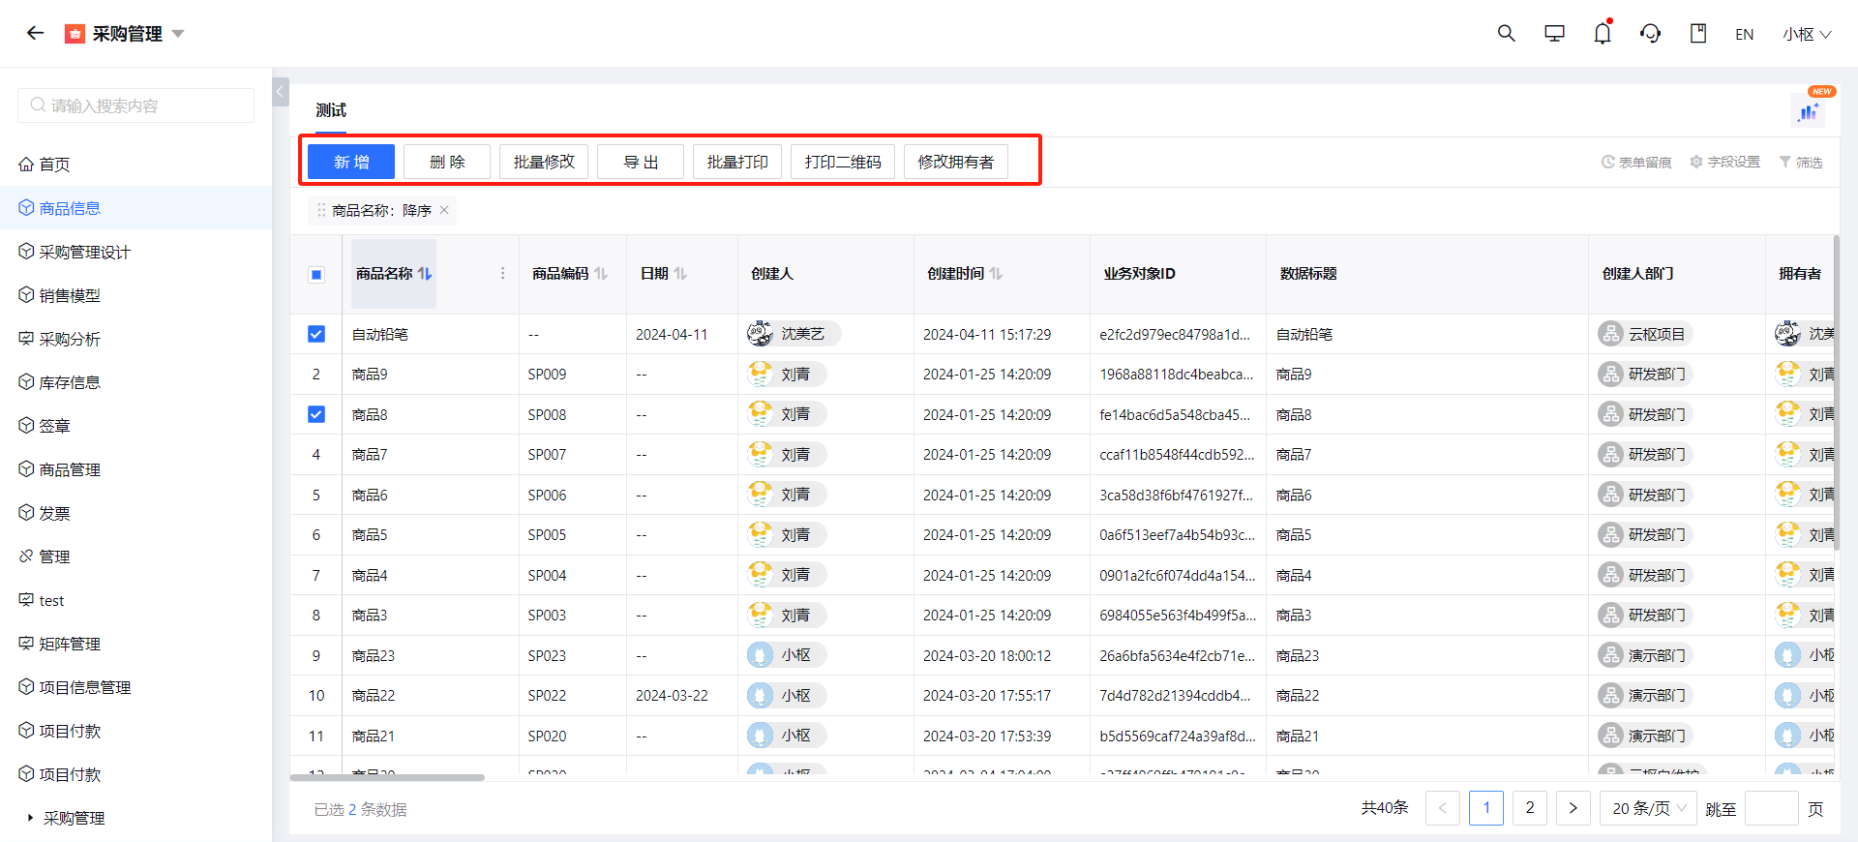Click the 项目信息管理 sidebar cube icon
Image resolution: width=1858 pixels, height=842 pixels.
click(26, 686)
